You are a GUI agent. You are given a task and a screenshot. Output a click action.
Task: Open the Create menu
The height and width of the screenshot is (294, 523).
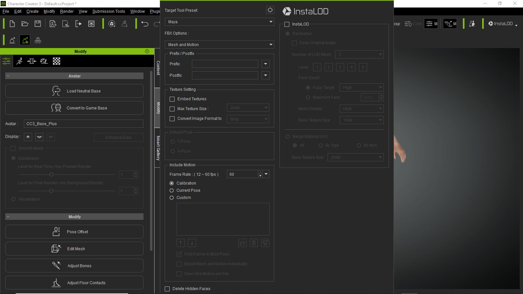pyautogui.click(x=32, y=11)
